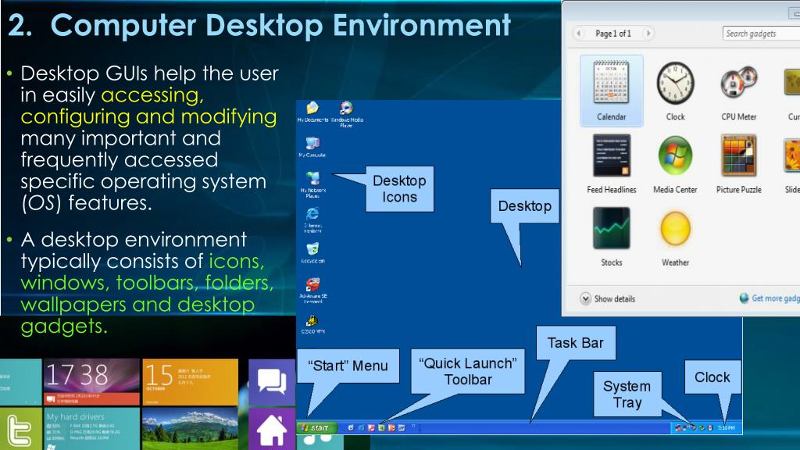This screenshot has width=800, height=450.
Task: Select the Media Center gadget
Action: coord(675,164)
